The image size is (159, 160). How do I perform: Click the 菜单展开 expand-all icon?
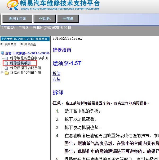click(x=2, y=44)
